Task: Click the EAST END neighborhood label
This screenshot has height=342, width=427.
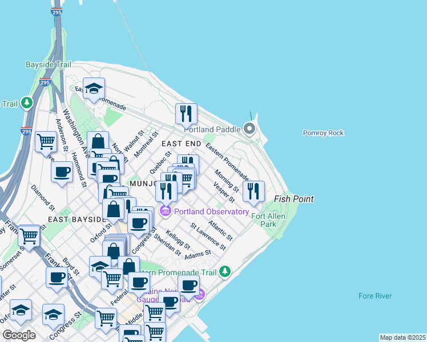Action: 182,144
